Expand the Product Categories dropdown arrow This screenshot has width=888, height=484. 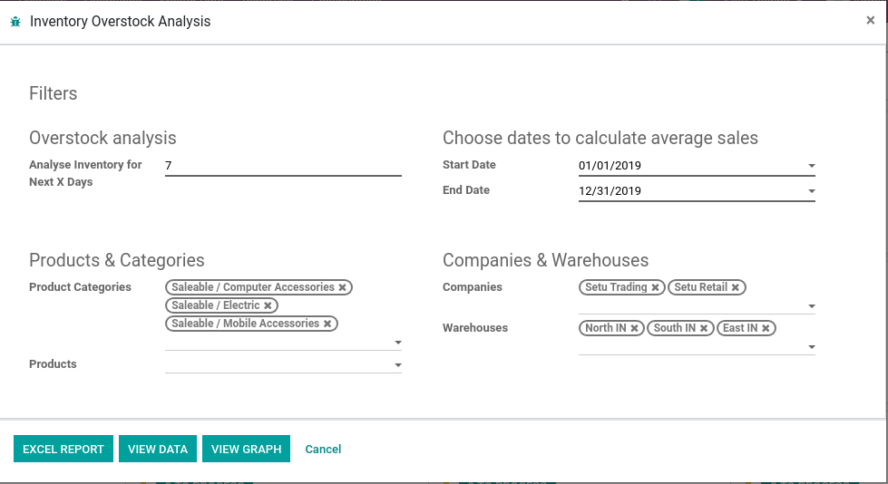tap(398, 343)
